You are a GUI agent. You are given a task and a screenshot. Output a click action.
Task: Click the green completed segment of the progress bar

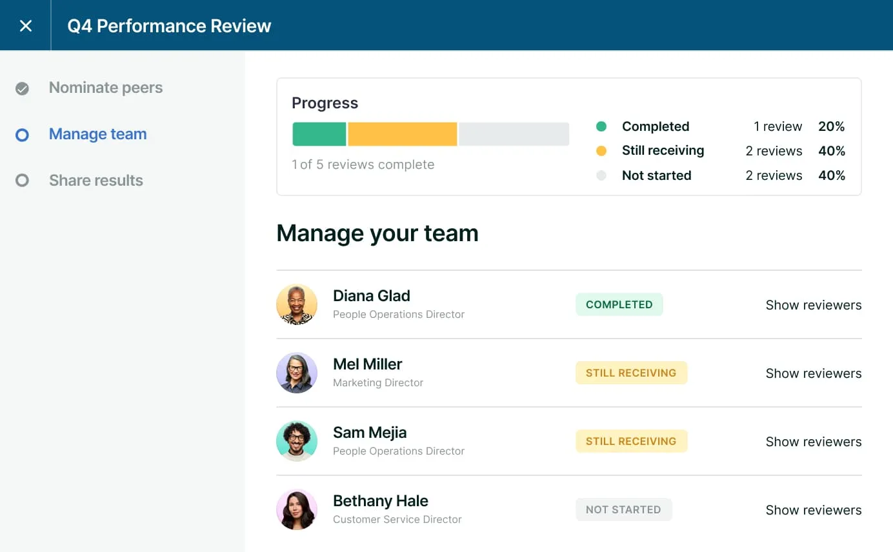319,133
